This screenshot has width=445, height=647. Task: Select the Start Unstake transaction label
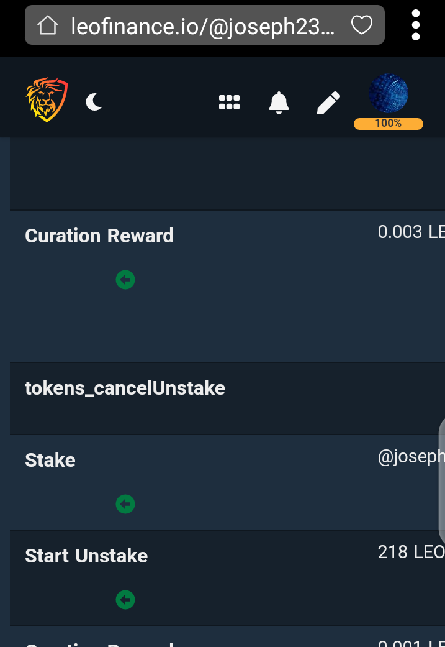[86, 556]
